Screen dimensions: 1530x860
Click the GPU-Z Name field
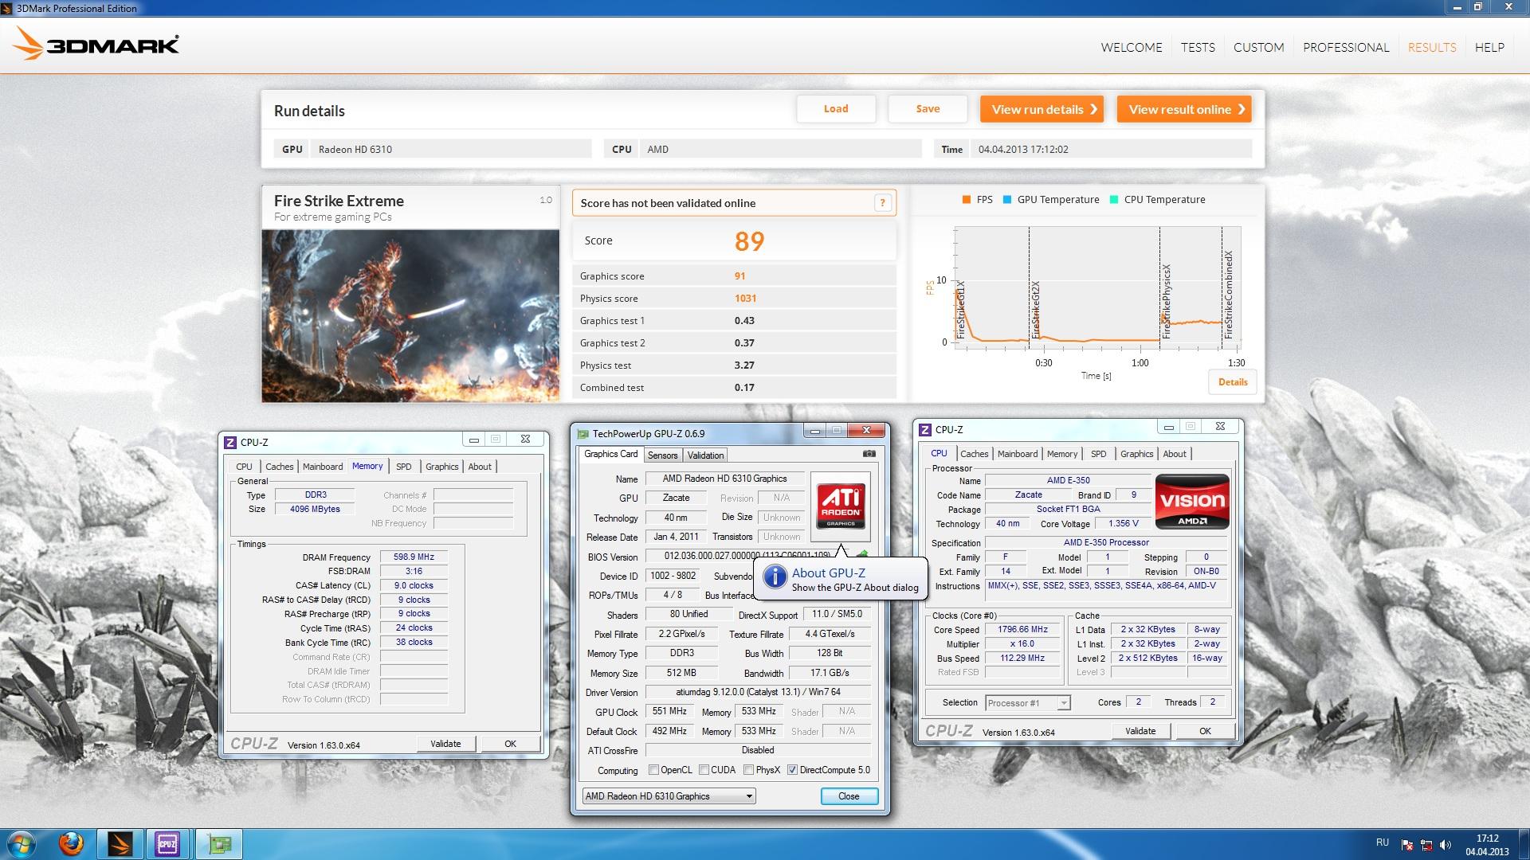coord(724,479)
